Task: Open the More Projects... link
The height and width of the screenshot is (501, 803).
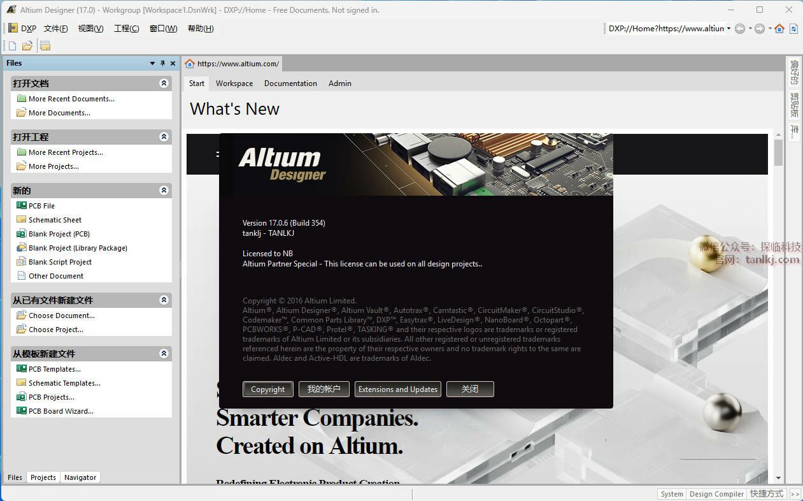Action: 54,166
